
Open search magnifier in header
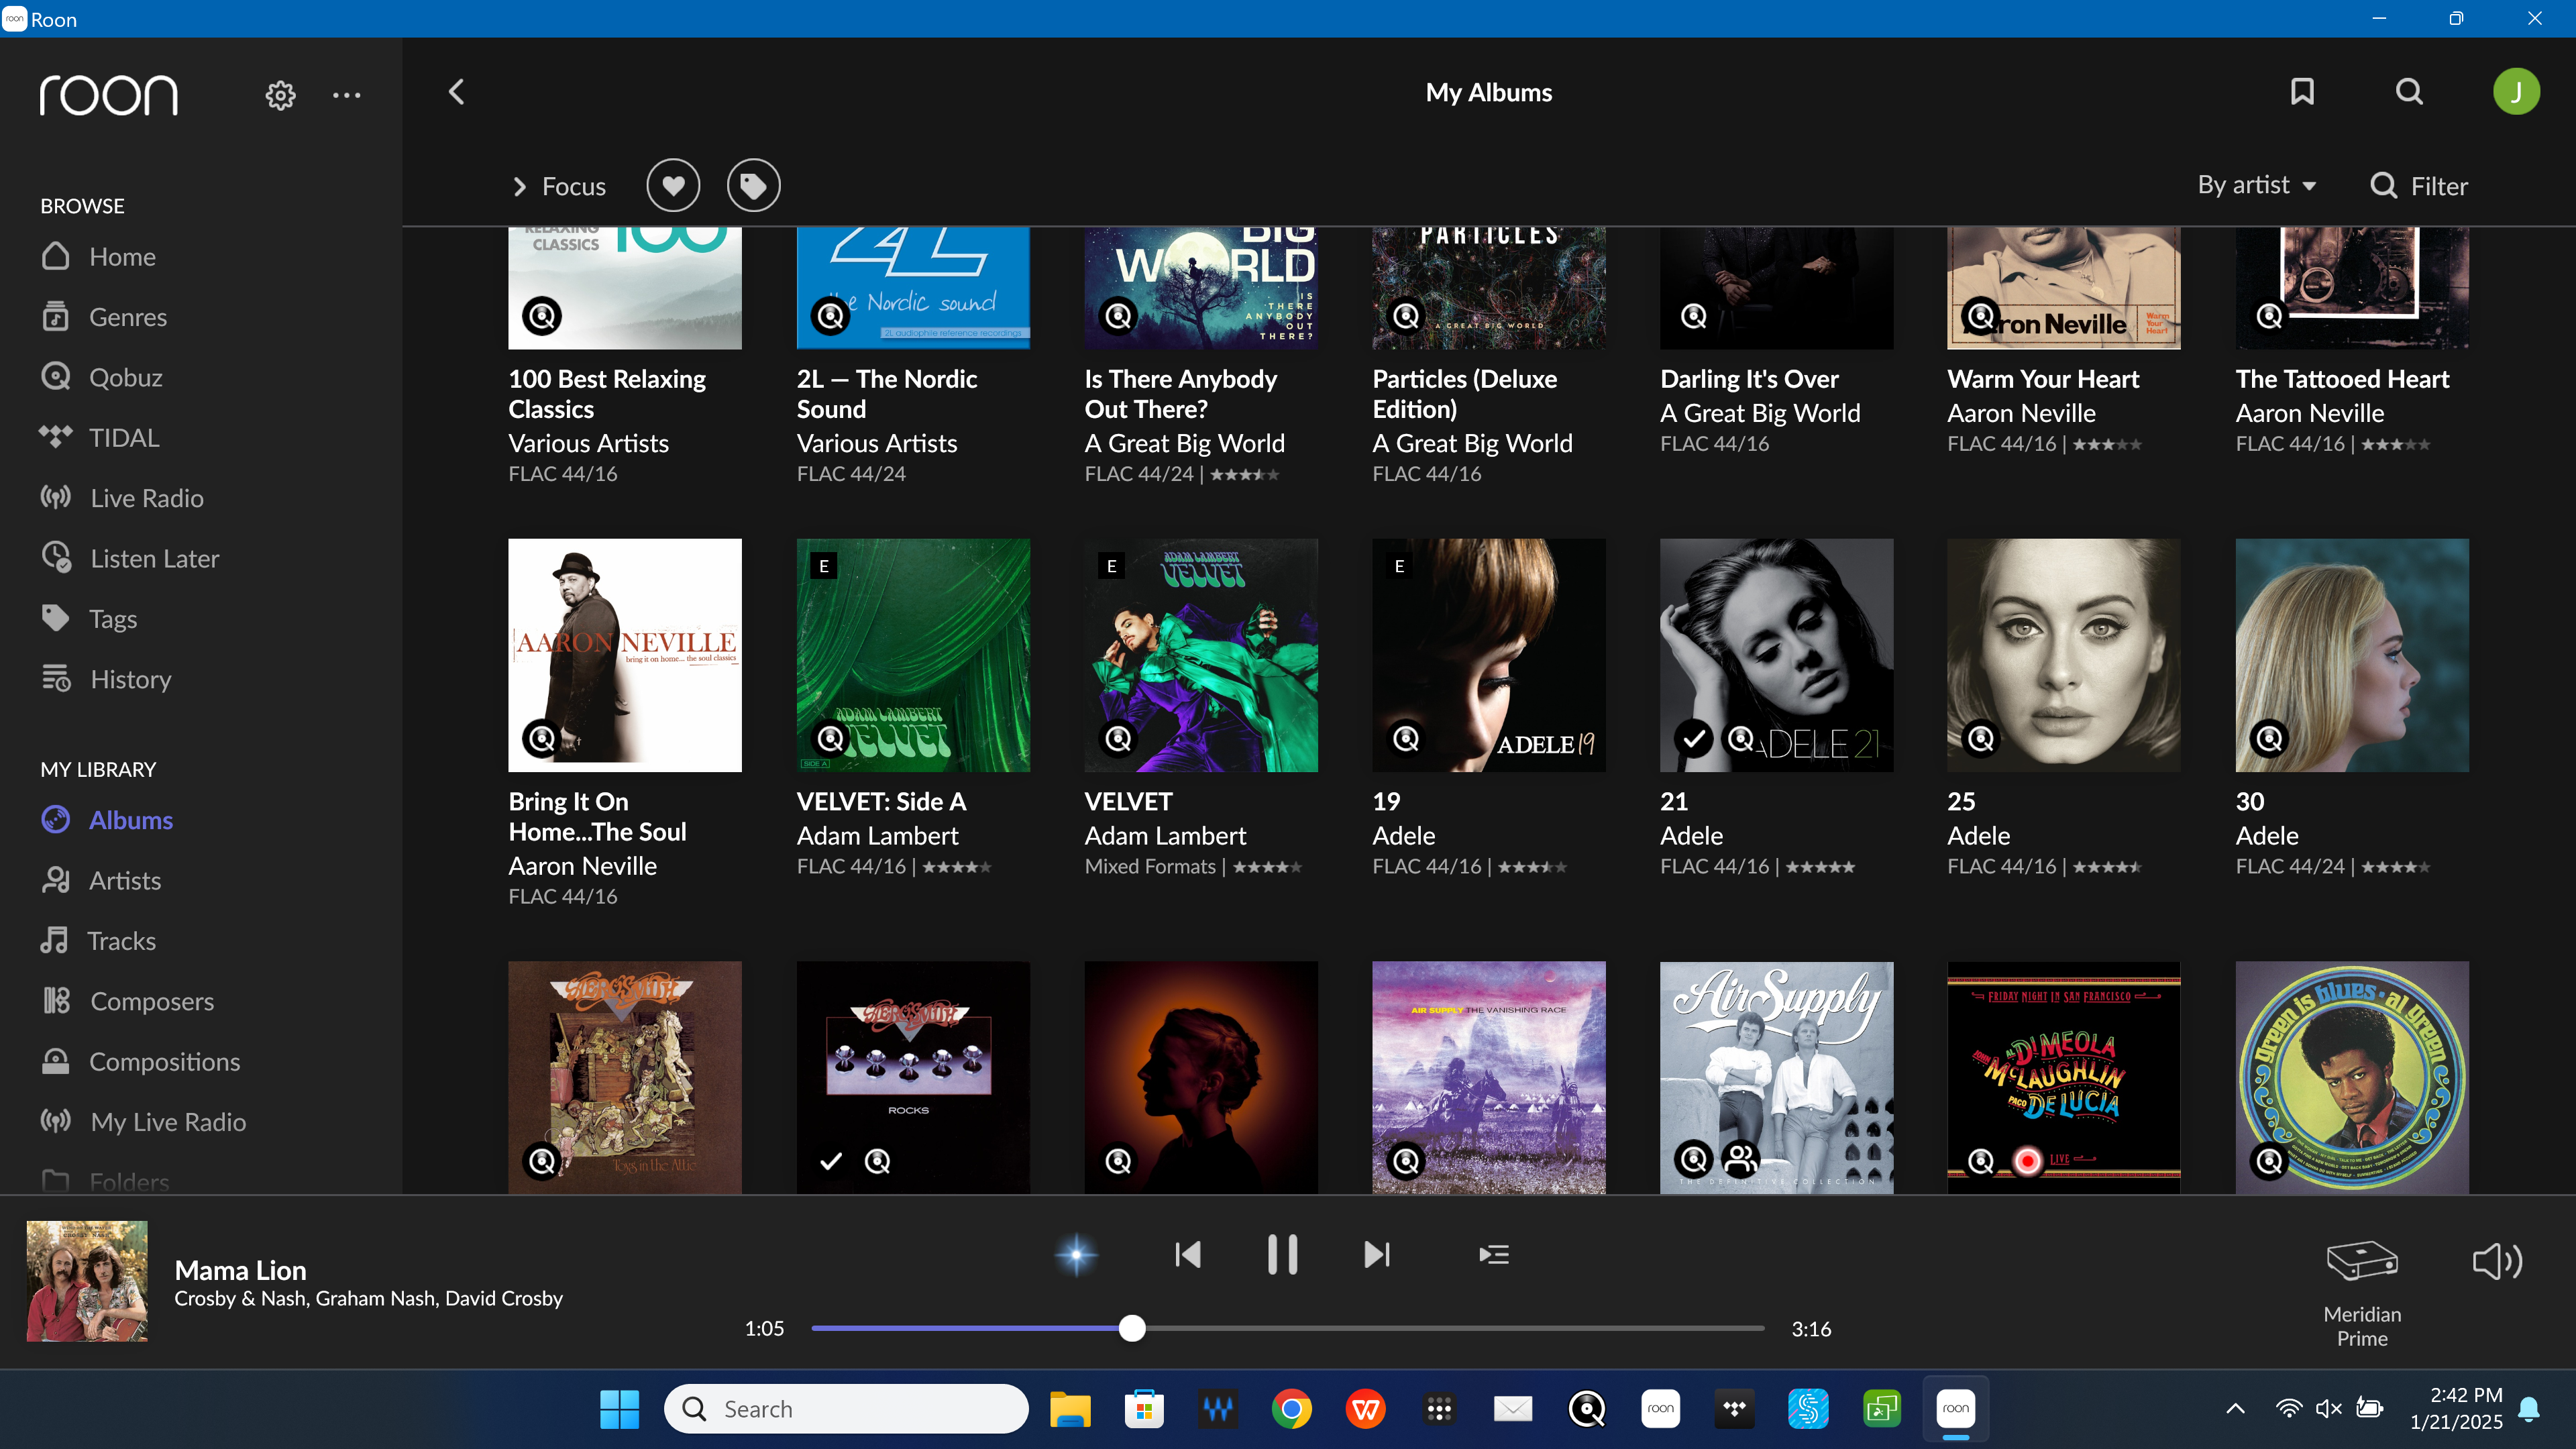click(x=2409, y=92)
